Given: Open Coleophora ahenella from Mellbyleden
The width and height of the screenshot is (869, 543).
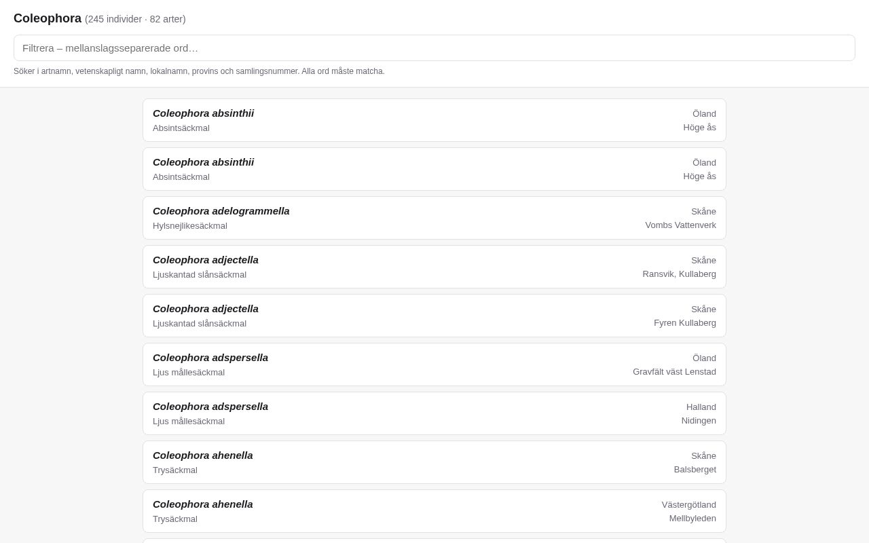Looking at the screenshot, I should point(434,511).
